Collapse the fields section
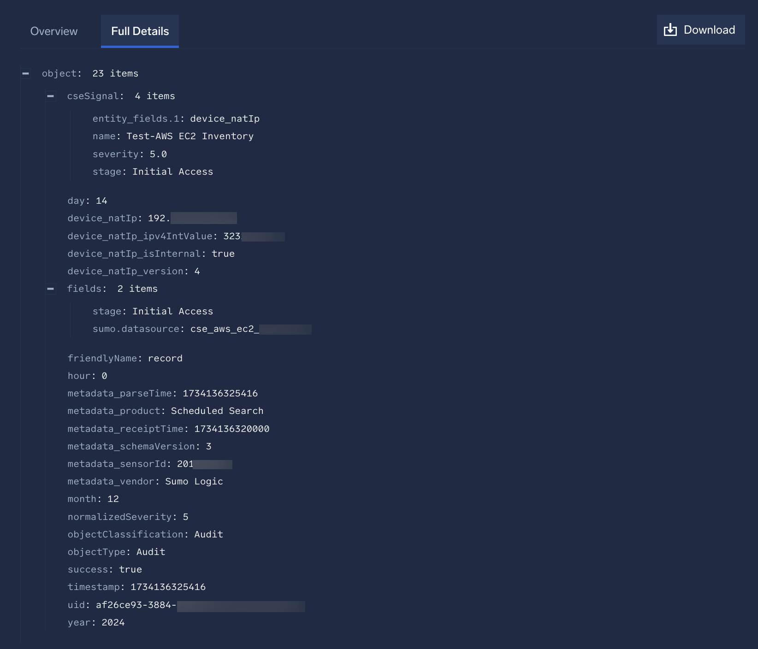 click(51, 289)
